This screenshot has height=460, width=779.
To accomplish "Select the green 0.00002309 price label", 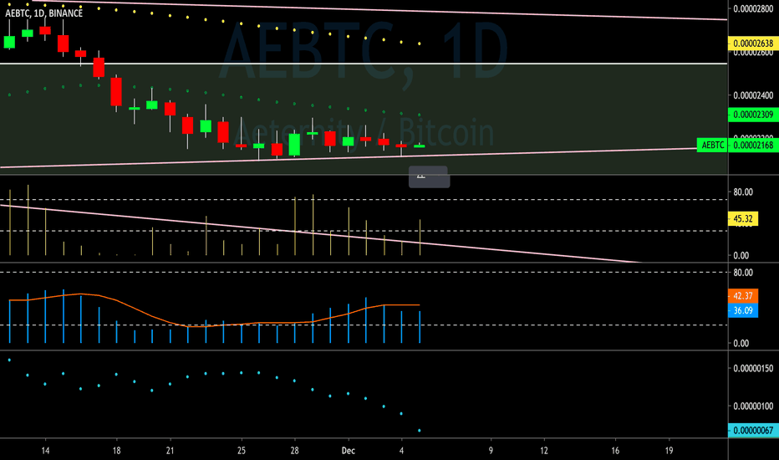I will pyautogui.click(x=753, y=115).
